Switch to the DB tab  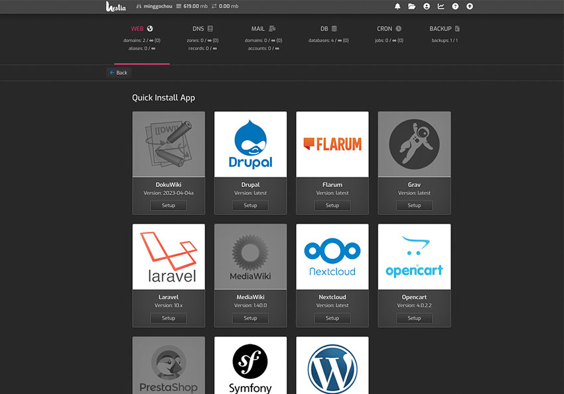click(328, 28)
